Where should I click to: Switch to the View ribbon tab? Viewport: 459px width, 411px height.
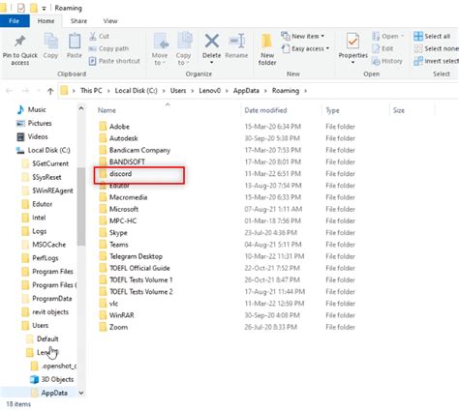pyautogui.click(x=110, y=21)
